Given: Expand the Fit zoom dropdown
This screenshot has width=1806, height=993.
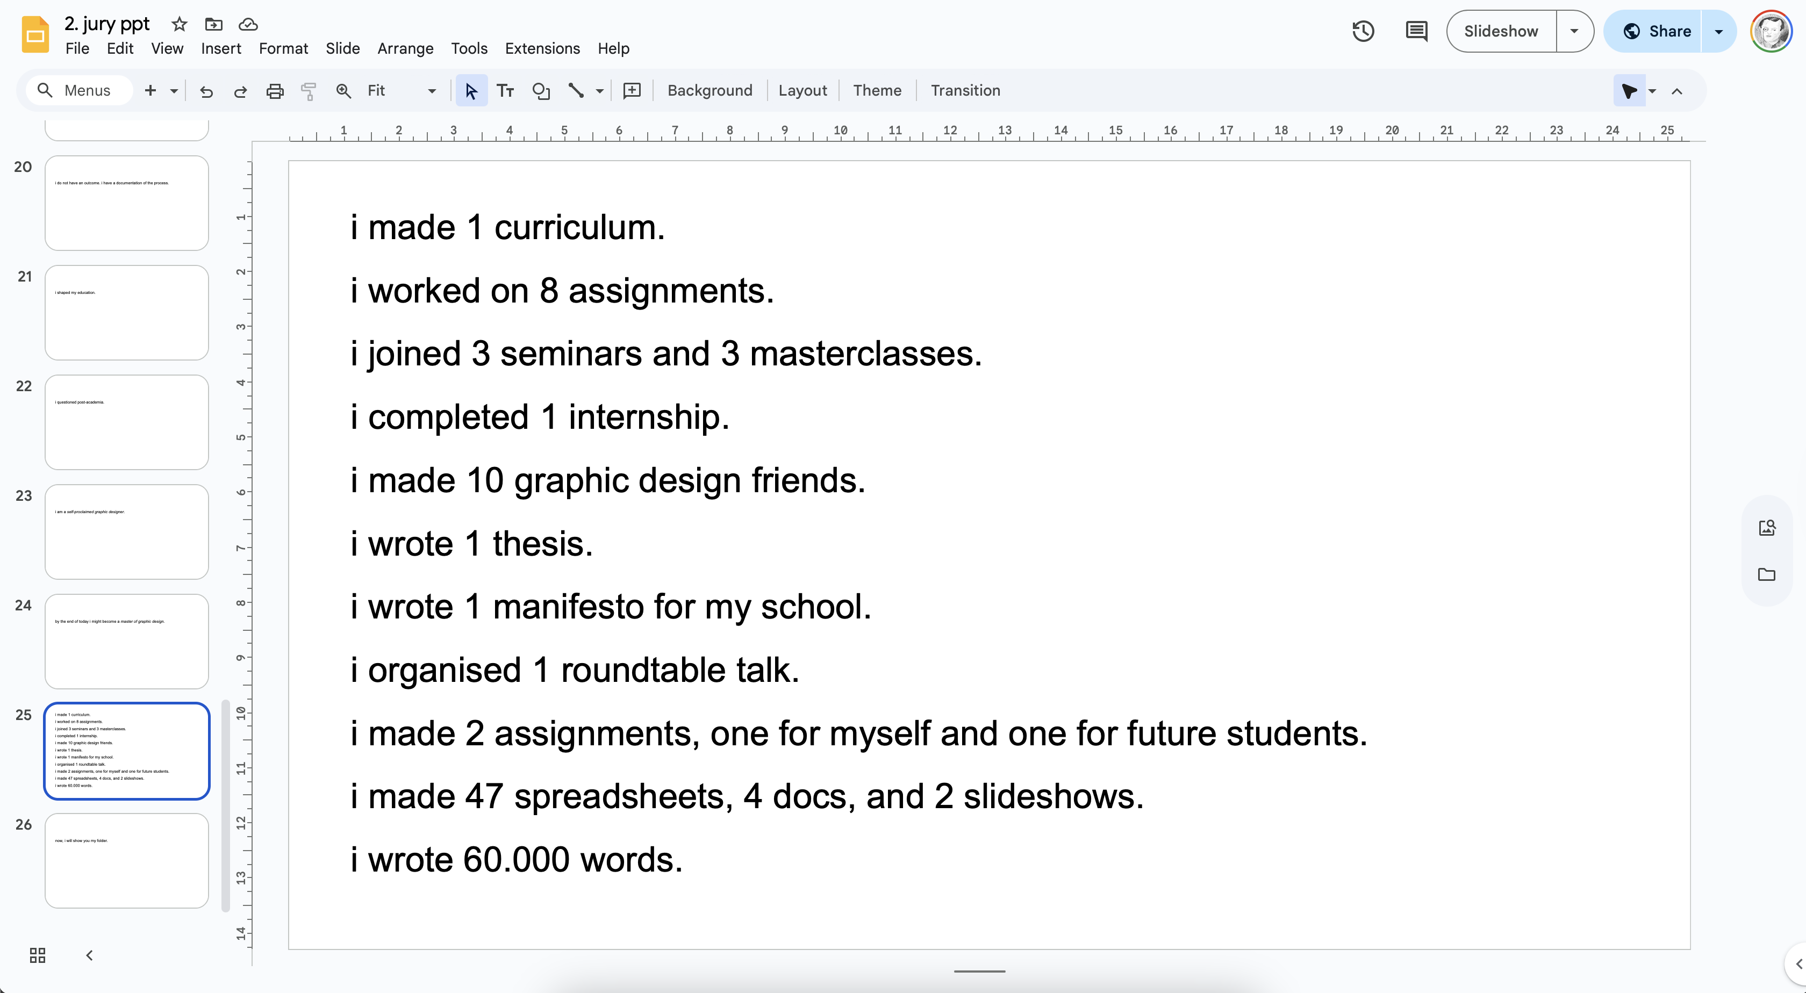Looking at the screenshot, I should point(432,91).
